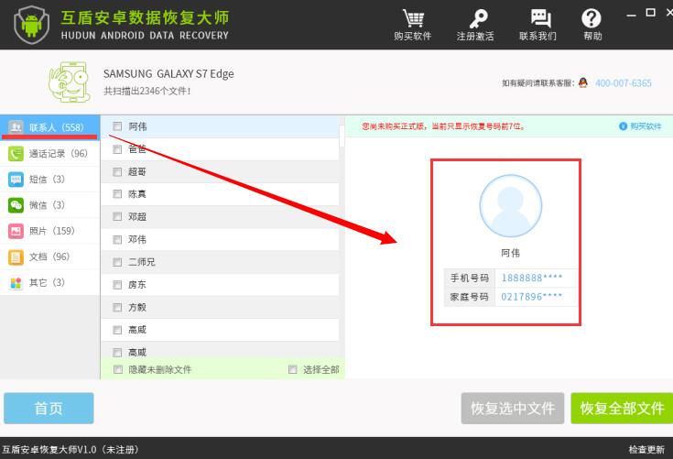Open 联系我们 chat icon
This screenshot has width=673, height=459.
click(539, 18)
